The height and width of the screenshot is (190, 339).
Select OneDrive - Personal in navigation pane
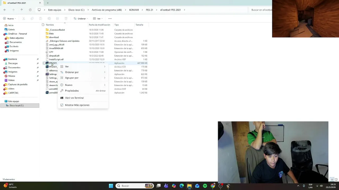coord(17,34)
